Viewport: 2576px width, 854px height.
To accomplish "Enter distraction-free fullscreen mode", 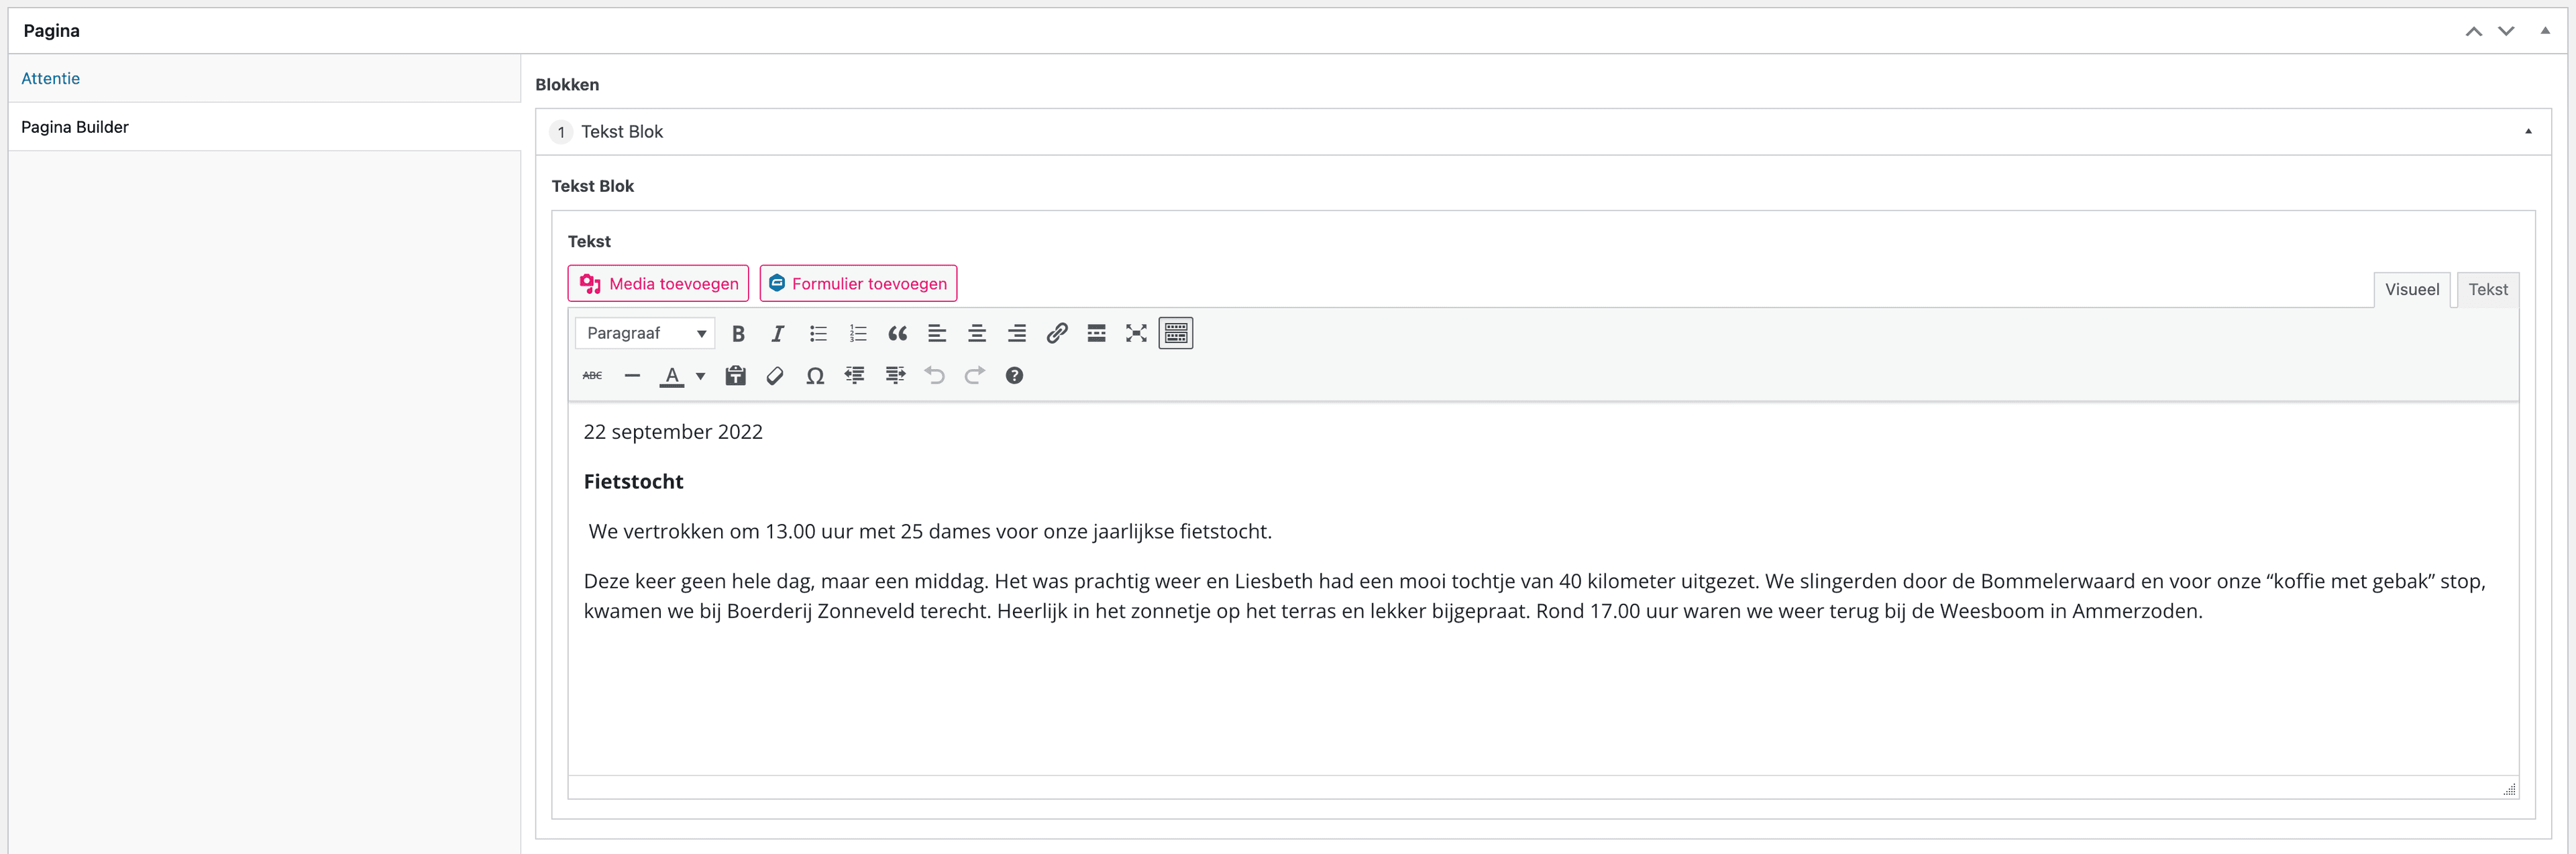I will [1136, 334].
